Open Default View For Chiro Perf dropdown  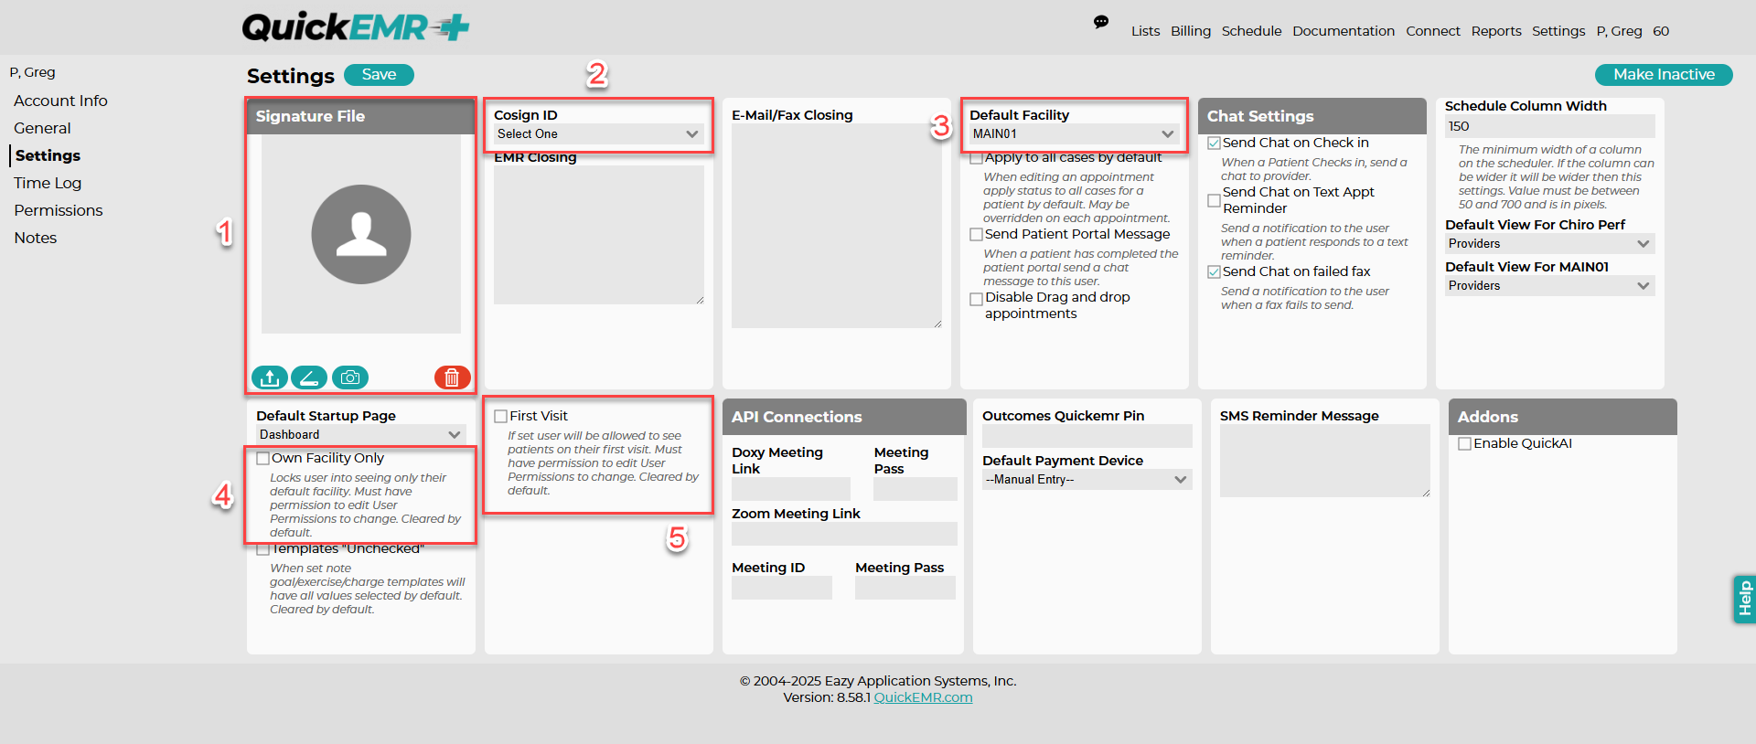pyautogui.click(x=1550, y=244)
